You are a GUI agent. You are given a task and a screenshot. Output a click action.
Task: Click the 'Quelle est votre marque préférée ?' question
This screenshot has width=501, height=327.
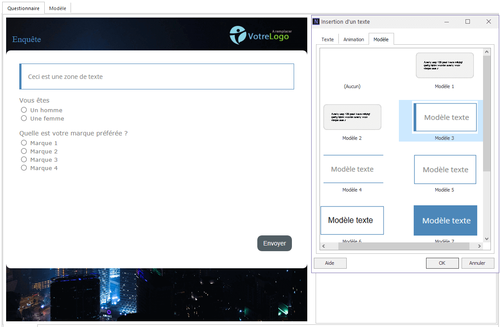tap(74, 133)
